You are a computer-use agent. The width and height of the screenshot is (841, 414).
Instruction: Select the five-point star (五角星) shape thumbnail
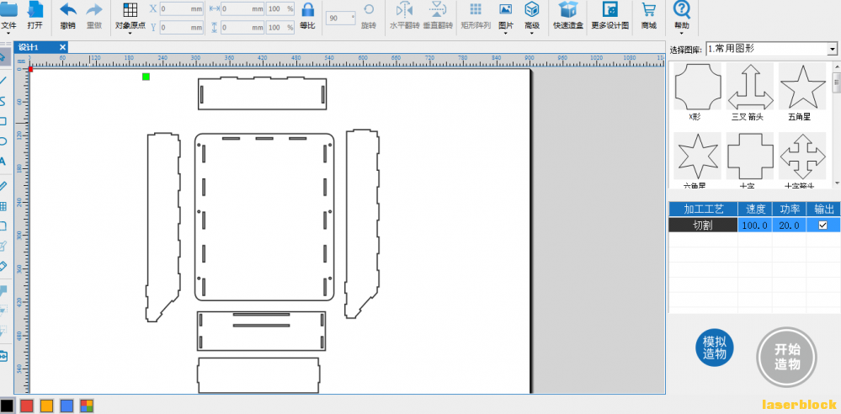point(801,86)
